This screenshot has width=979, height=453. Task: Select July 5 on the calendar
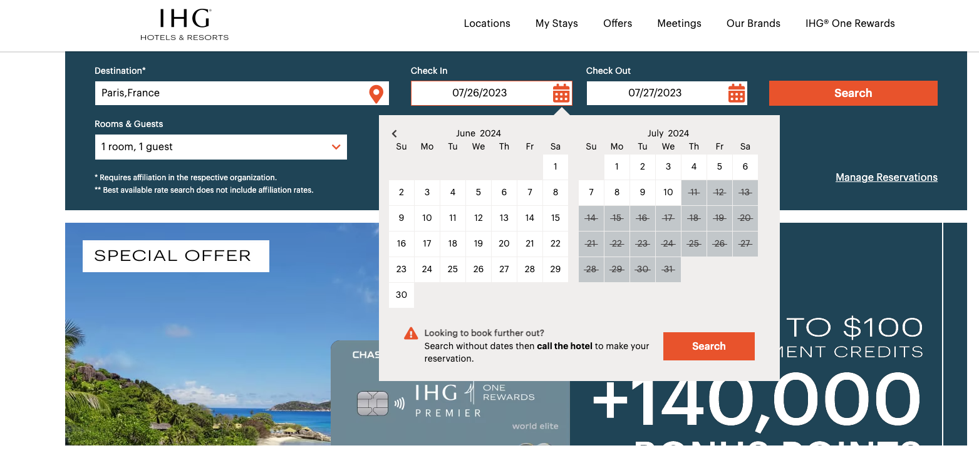[x=719, y=166]
